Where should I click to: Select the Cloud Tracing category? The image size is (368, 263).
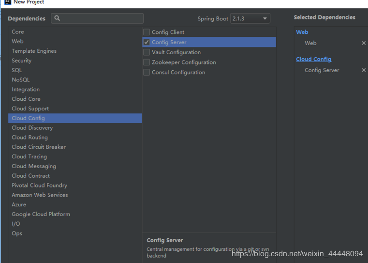(x=75, y=156)
